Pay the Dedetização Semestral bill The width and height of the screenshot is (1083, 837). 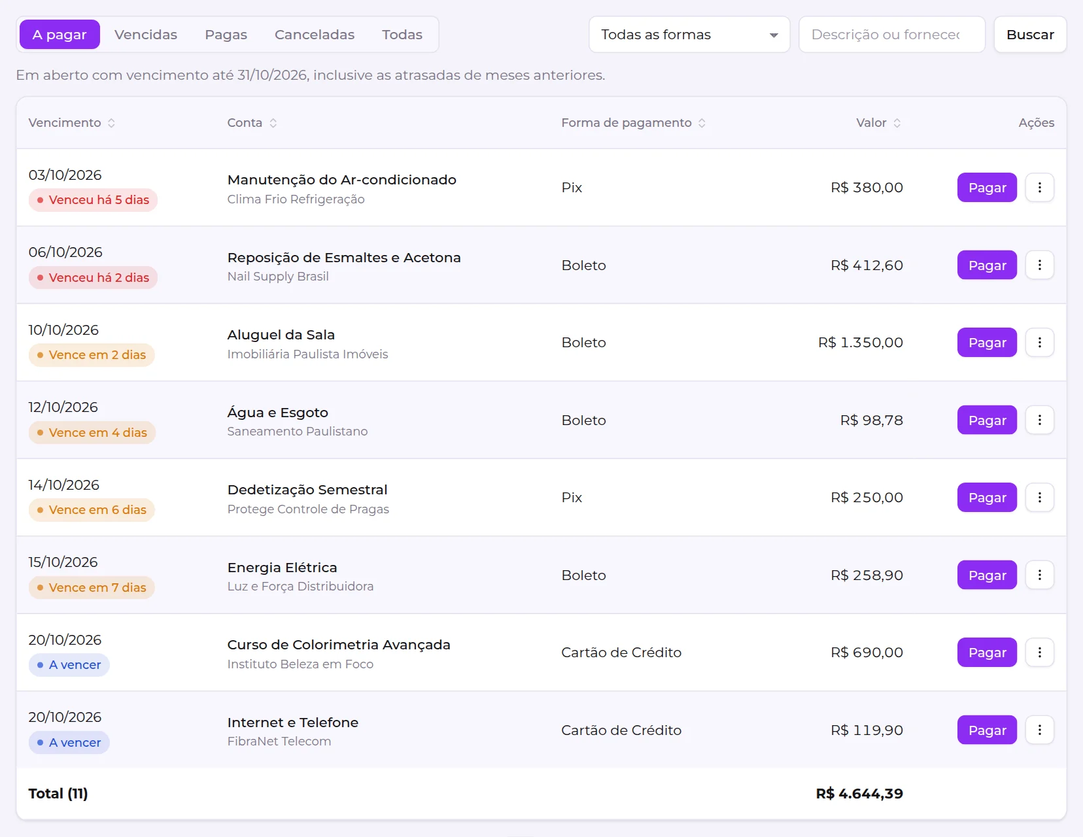[x=987, y=498]
